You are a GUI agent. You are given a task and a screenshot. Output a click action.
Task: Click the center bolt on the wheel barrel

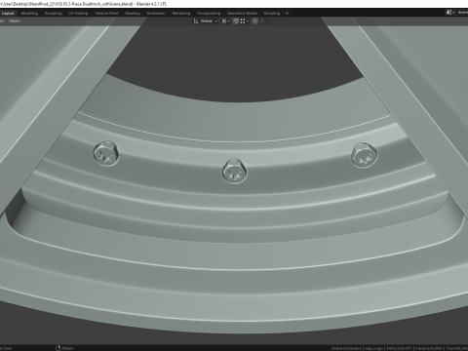[235, 171]
